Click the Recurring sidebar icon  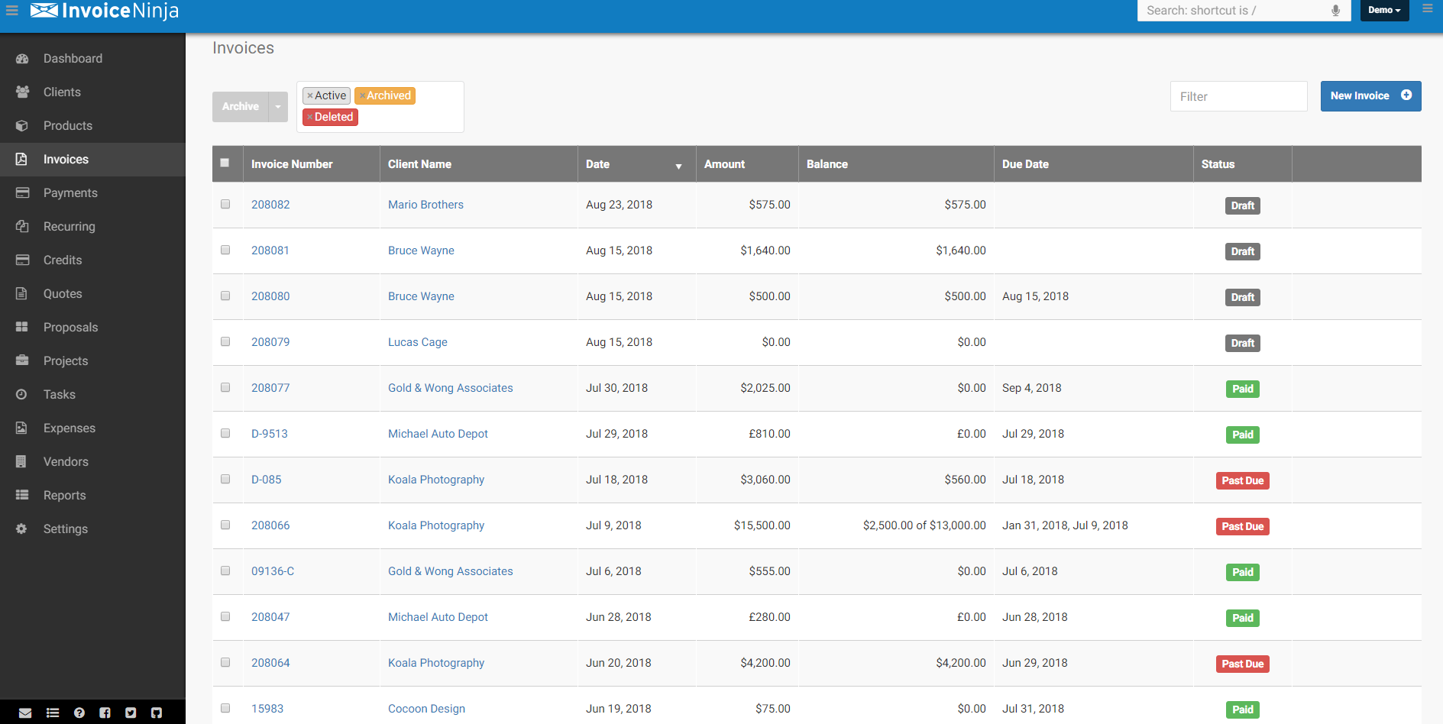click(x=22, y=227)
